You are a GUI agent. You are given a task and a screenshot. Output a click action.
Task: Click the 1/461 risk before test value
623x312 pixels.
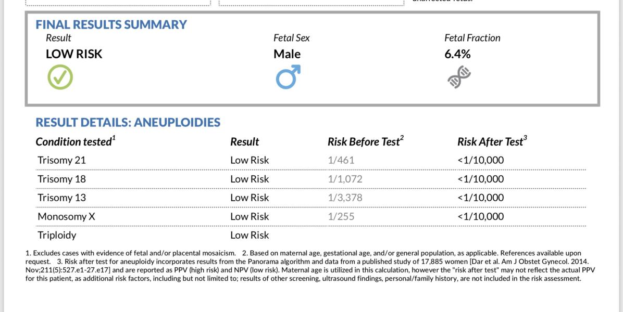pyautogui.click(x=341, y=160)
